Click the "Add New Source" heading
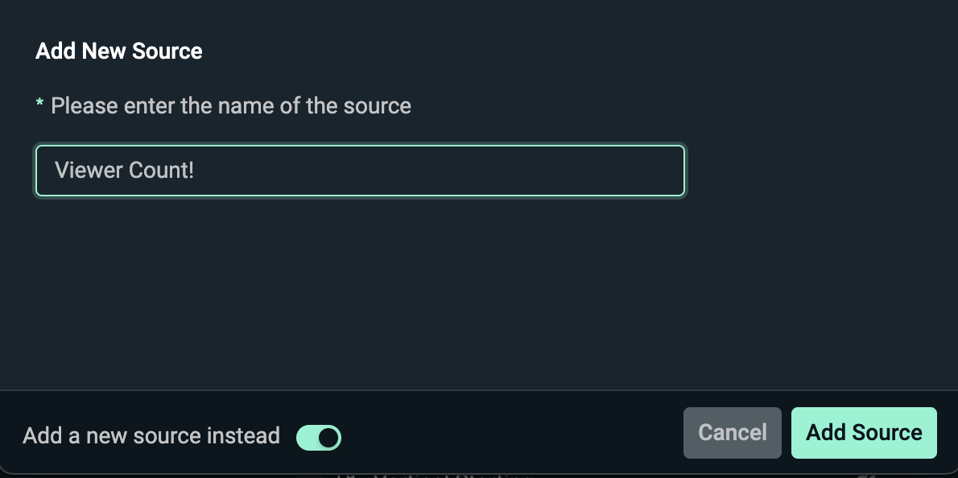 (119, 52)
